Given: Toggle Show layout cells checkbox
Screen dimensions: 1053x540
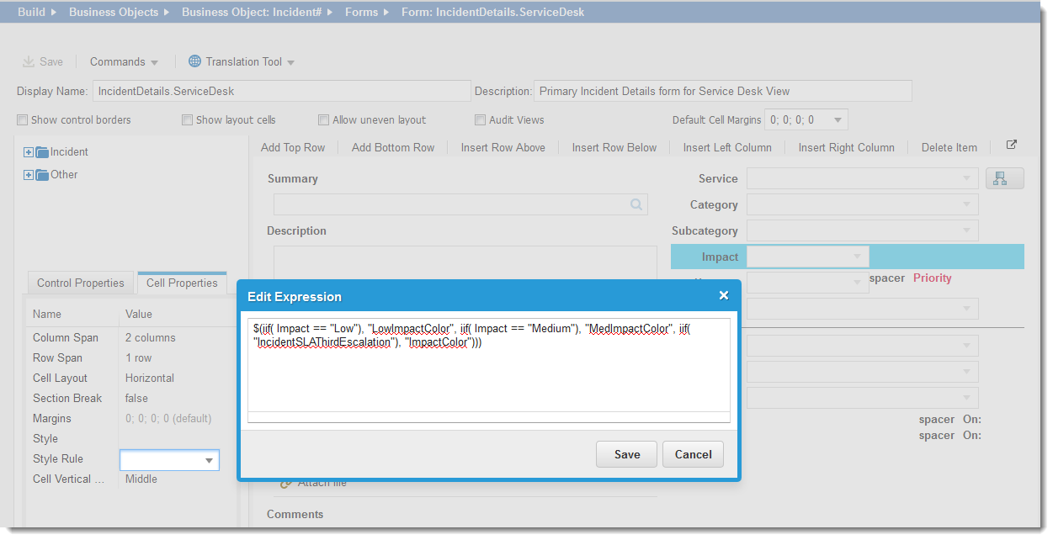Looking at the screenshot, I should click(188, 120).
